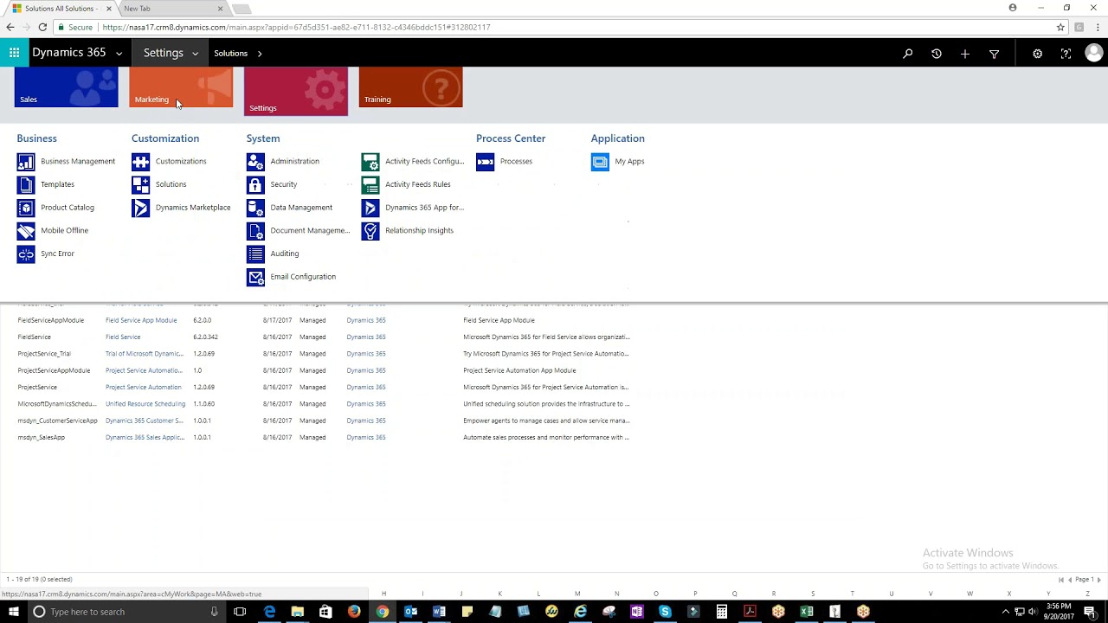Select the Training area tile
Viewport: 1108px width, 623px height.
410,87
